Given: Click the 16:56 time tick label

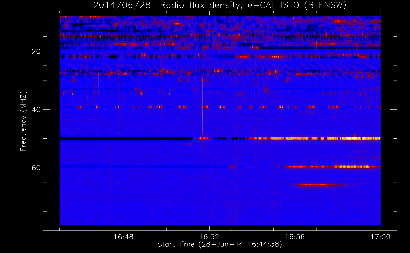Looking at the screenshot, I should click(x=295, y=237).
